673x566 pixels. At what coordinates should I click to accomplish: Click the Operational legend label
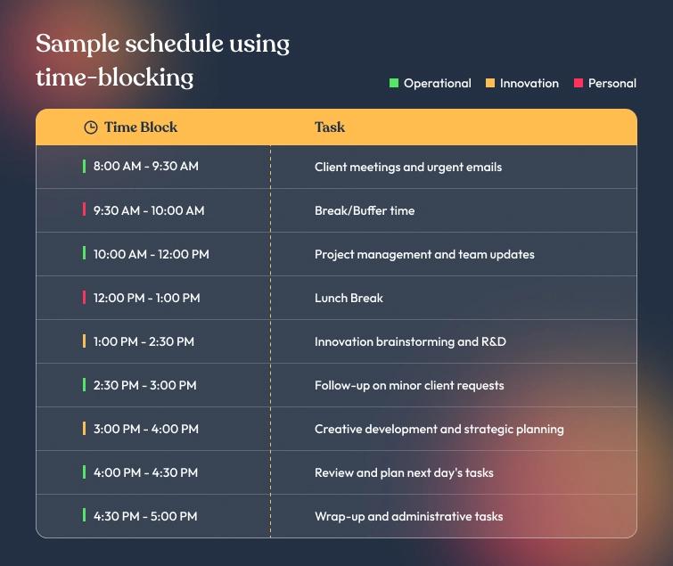coord(437,83)
